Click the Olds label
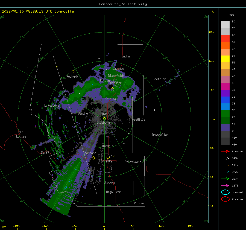 (104, 114)
